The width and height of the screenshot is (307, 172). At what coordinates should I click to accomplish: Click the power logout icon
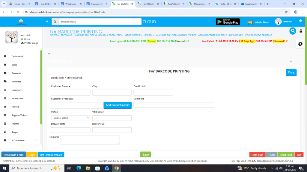pos(300,21)
